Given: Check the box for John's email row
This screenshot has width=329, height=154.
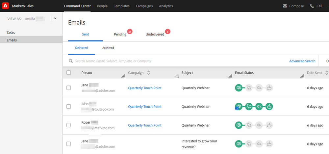Looking at the screenshot, I should coord(69,107).
